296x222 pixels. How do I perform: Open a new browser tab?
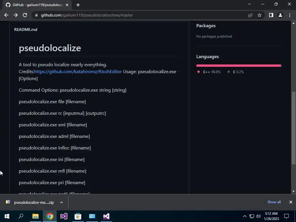[x=78, y=5]
